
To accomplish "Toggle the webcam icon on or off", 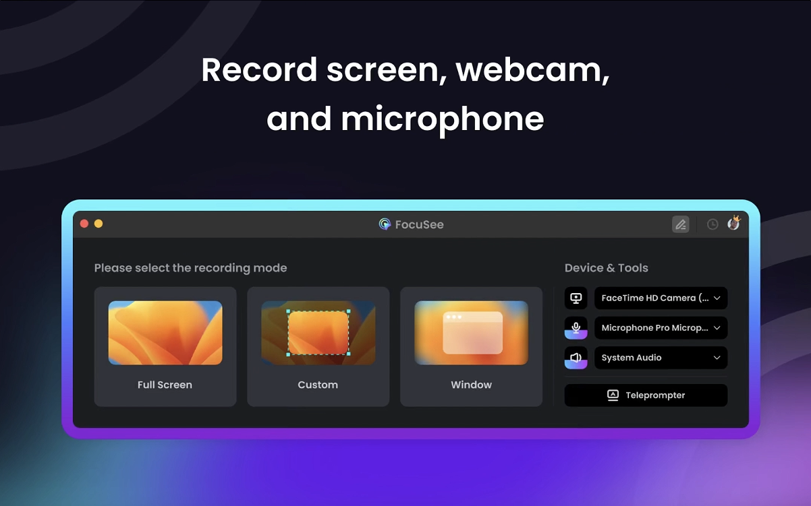I will (576, 298).
